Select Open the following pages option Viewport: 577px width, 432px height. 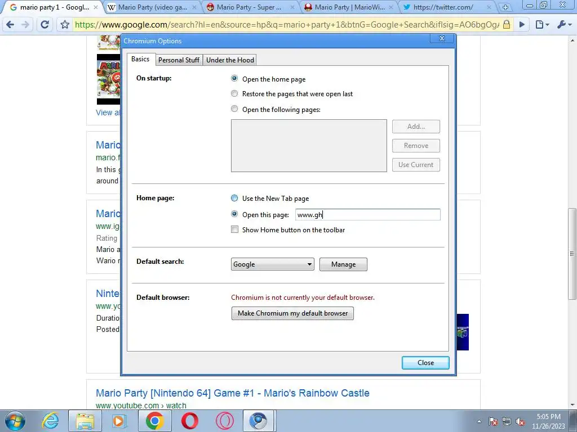point(234,109)
